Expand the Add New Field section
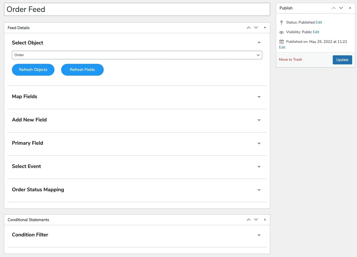Image resolution: width=357 pixels, height=257 pixels. pos(259,120)
